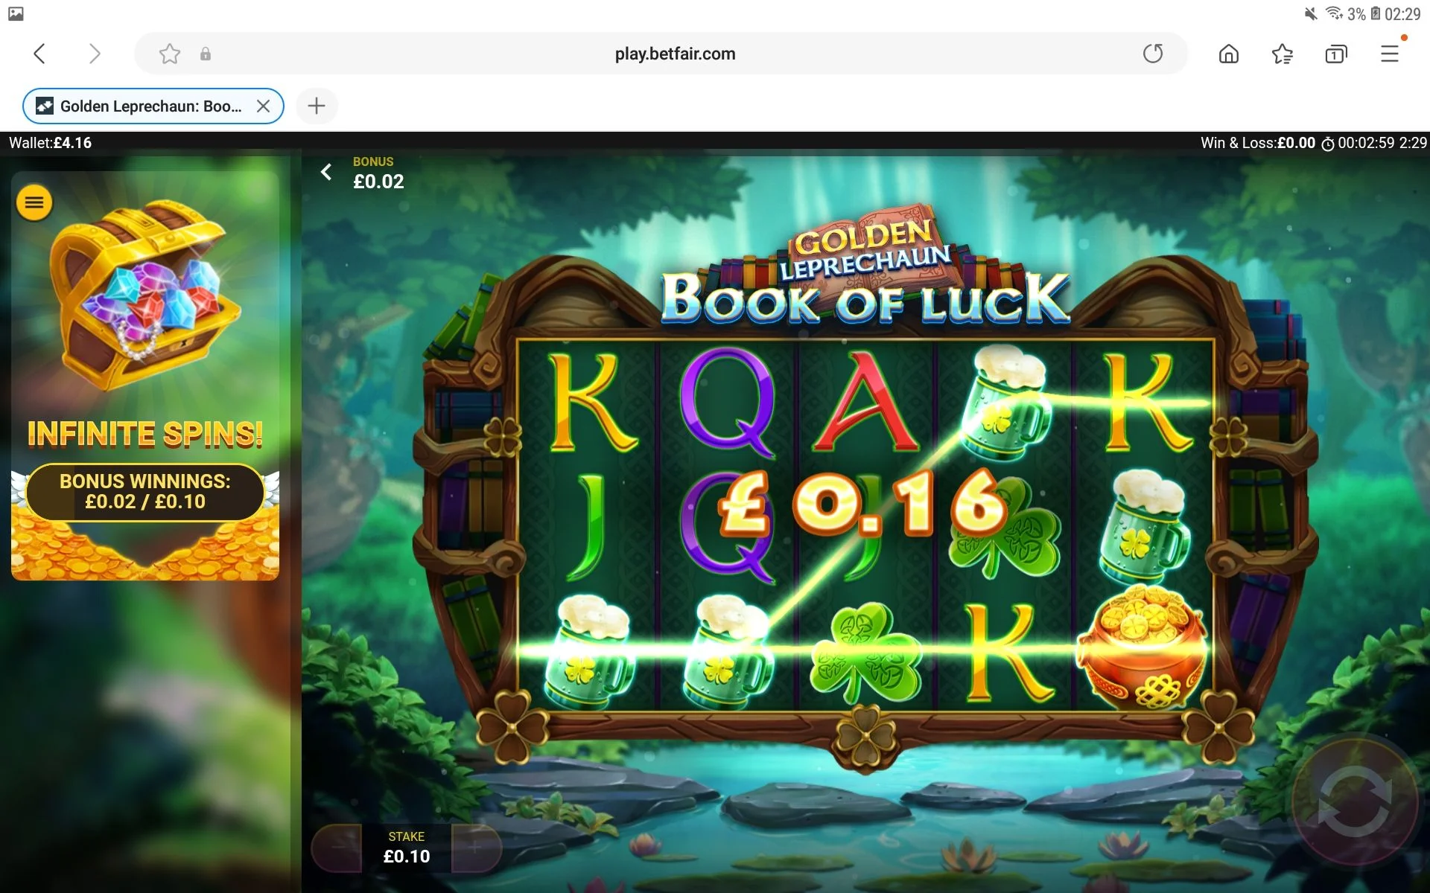Tap the image notification icon
The height and width of the screenshot is (893, 1430).
tap(16, 13)
